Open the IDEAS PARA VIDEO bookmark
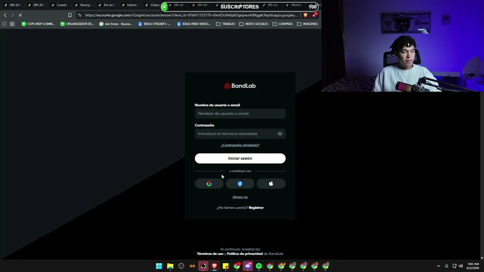 (194, 24)
